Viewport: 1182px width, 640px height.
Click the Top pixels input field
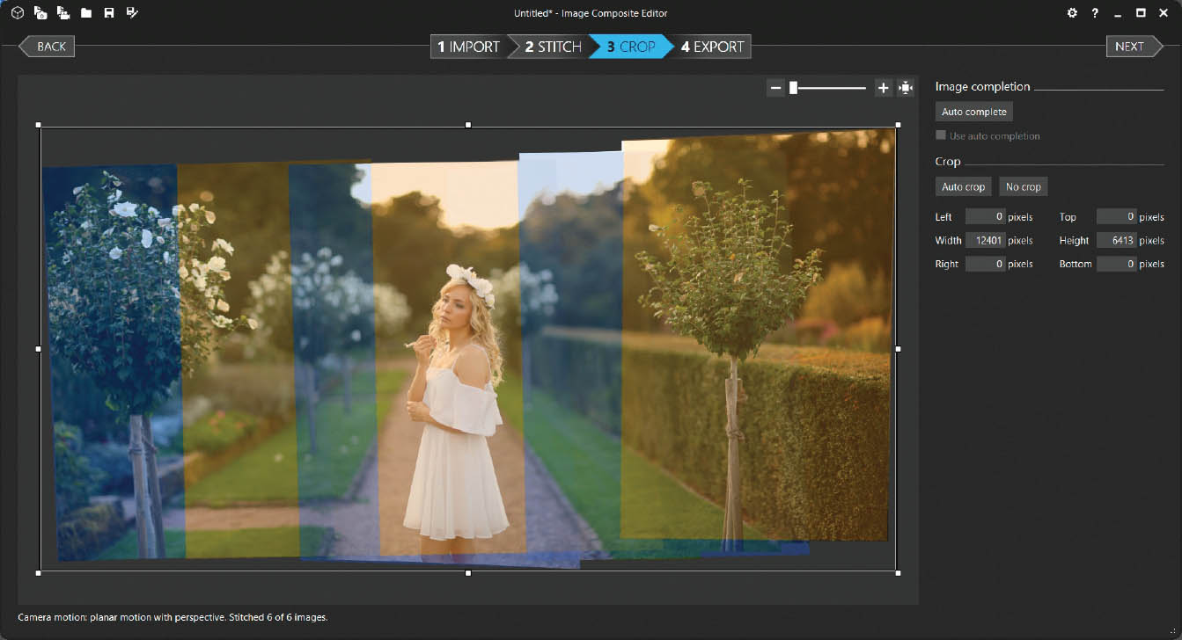1116,216
